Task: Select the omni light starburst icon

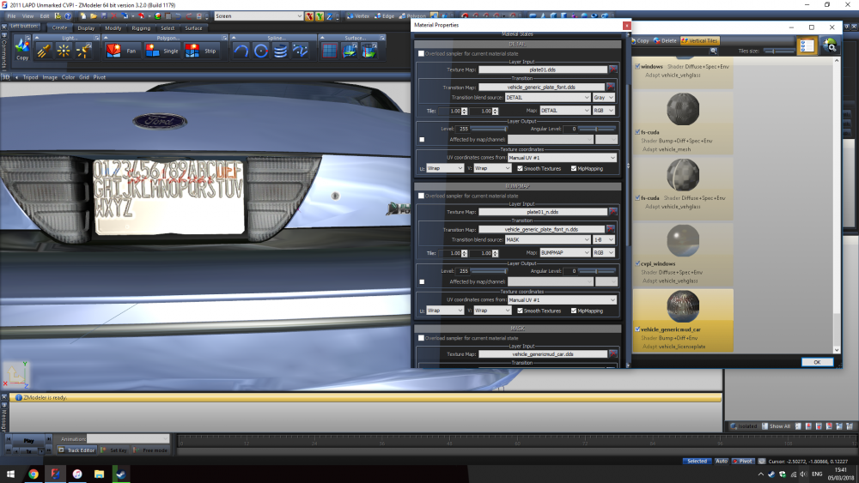Action: click(64, 51)
